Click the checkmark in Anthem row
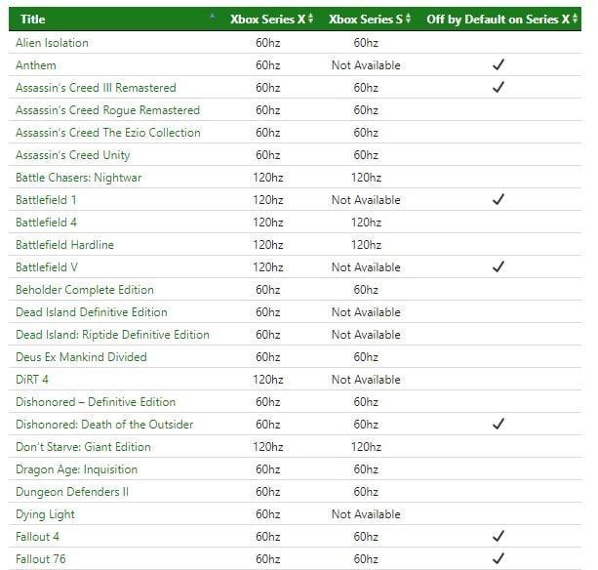Image resolution: width=598 pixels, height=570 pixels. [498, 64]
